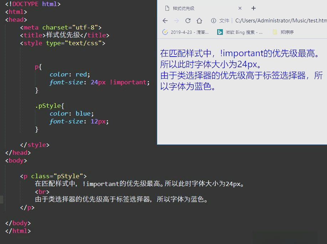This screenshot has height=244, width=327.
Task: Click the 文件 label in the address bar
Action: [224, 21]
